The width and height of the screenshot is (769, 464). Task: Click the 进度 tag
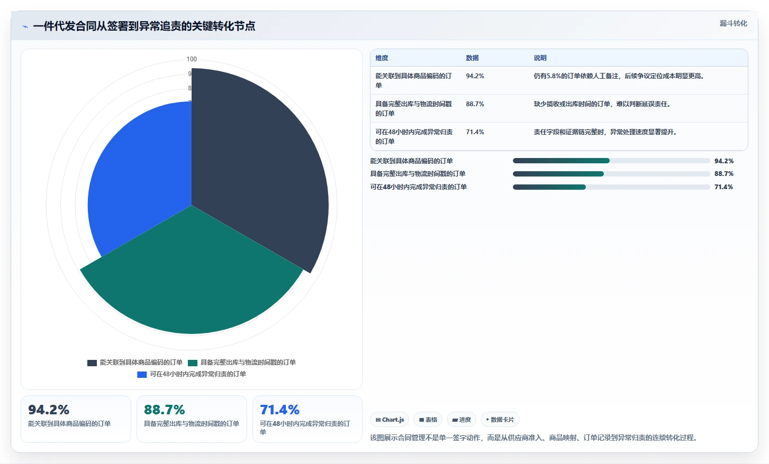pyautogui.click(x=462, y=420)
